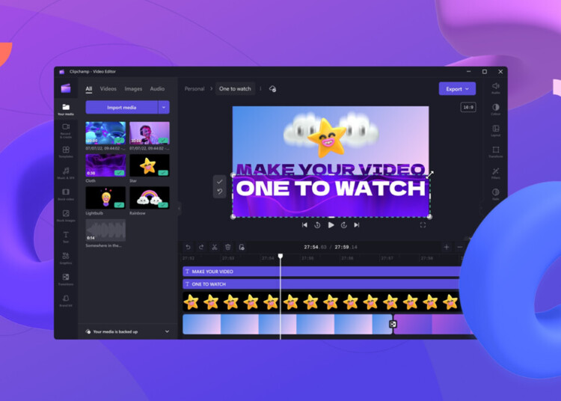The height and width of the screenshot is (401, 561).
Task: Select the blue-pink gradient background clip
Action: coord(287,324)
